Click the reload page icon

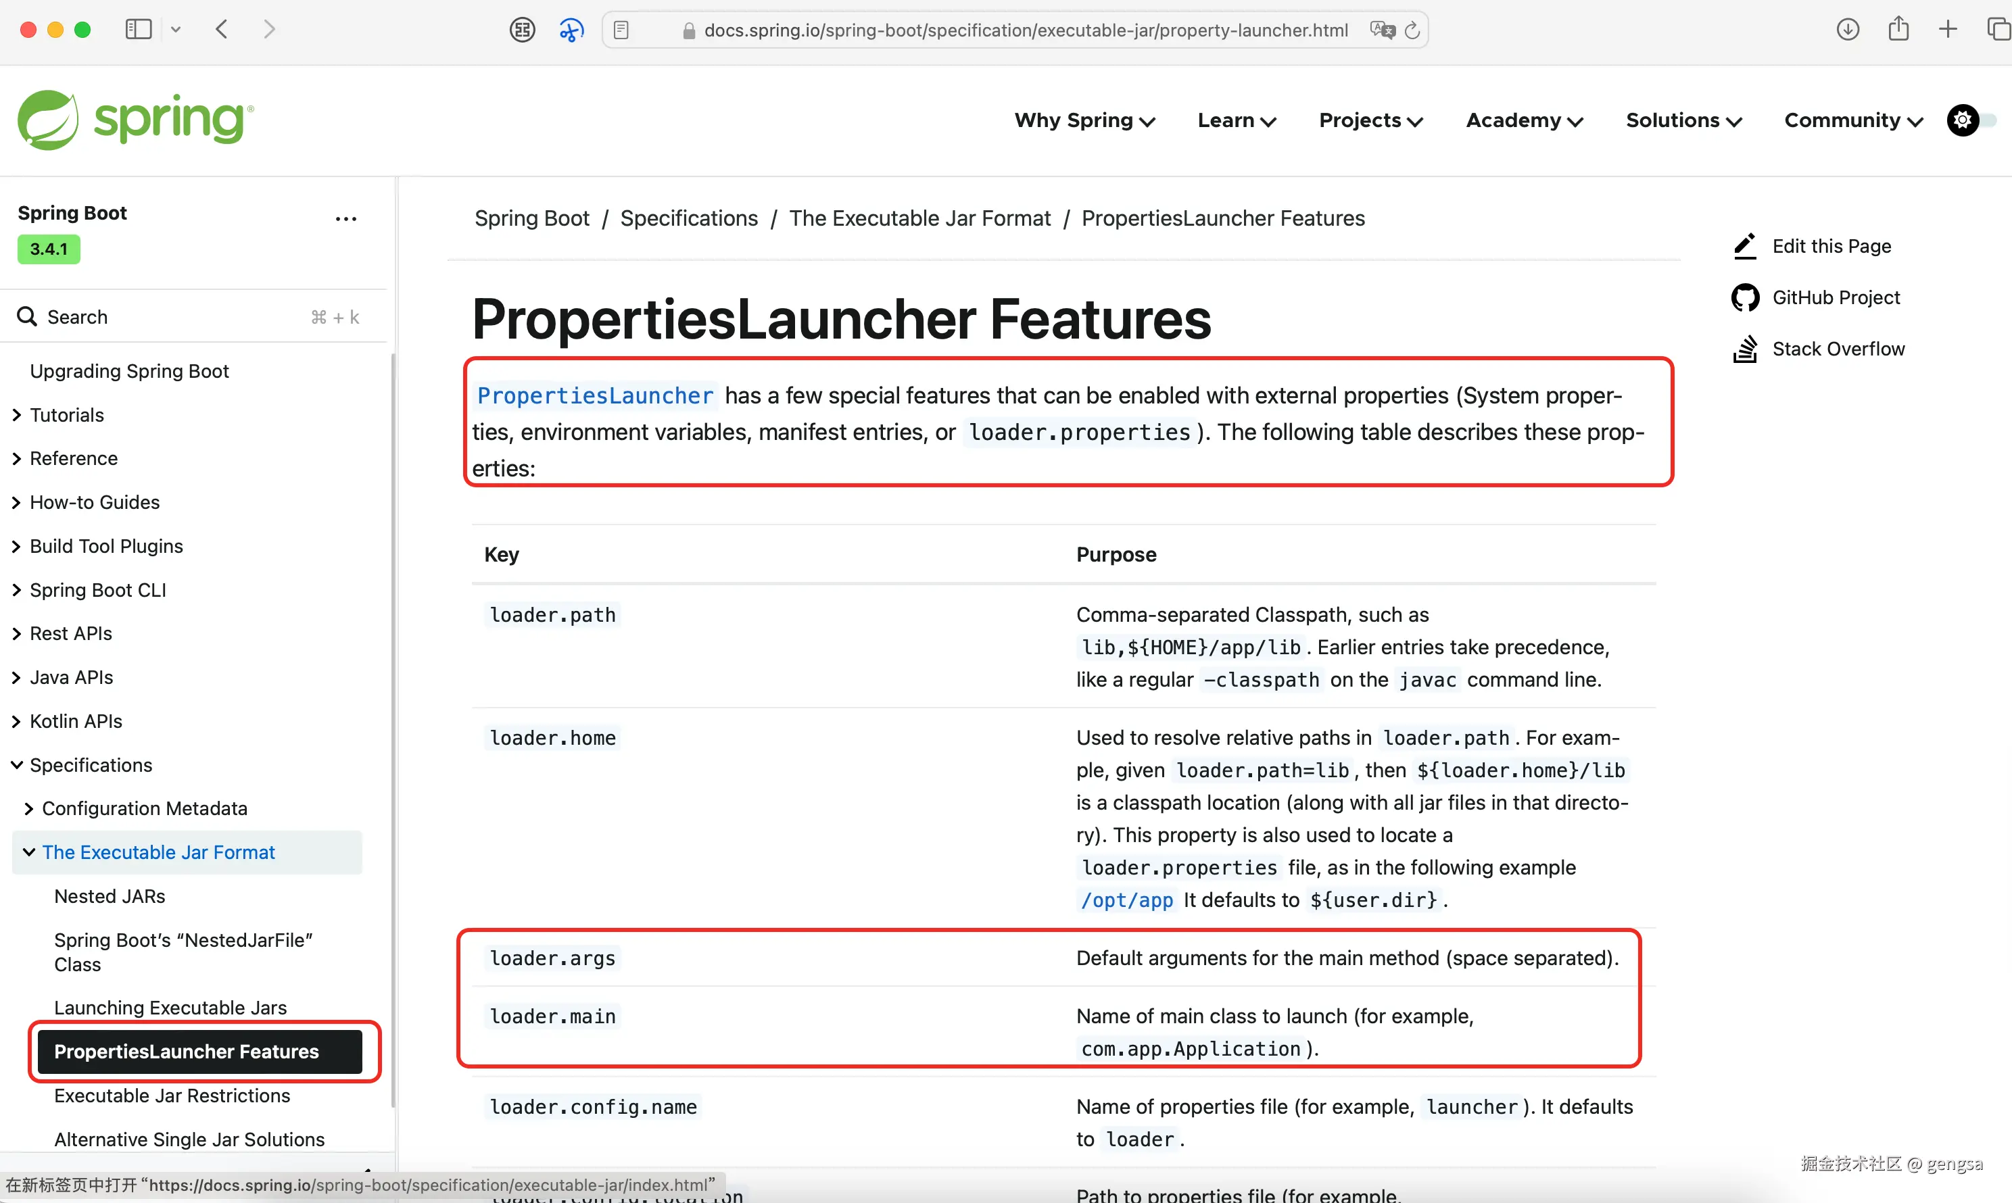[x=1412, y=30]
